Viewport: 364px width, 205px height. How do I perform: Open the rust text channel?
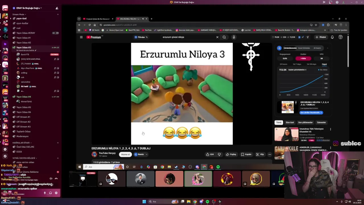[x=18, y=28]
